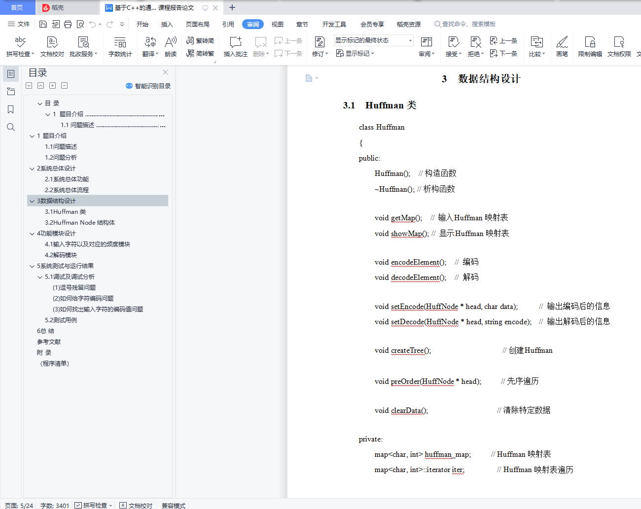Click the 比较 compare documents icon
The image size is (641, 509).
536,42
